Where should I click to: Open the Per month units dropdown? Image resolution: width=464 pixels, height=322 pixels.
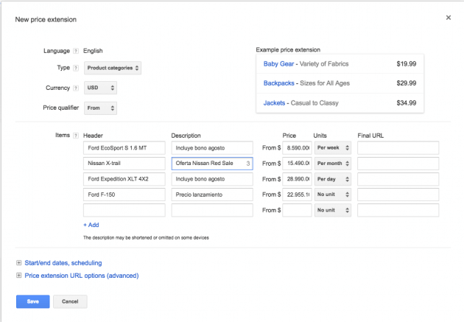[333, 164]
